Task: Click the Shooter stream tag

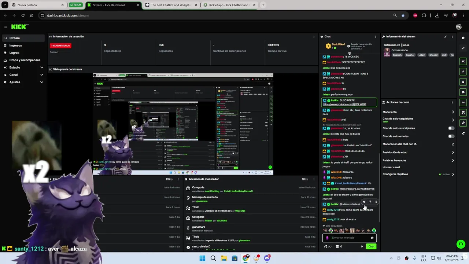Action: point(433,55)
